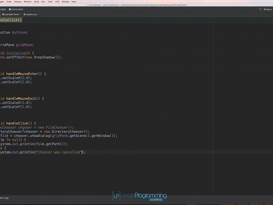Click the button4 field declaration

[x=19, y=33]
